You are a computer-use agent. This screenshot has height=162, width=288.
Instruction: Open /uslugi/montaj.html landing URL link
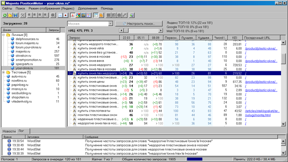pyautogui.click(x=258, y=115)
